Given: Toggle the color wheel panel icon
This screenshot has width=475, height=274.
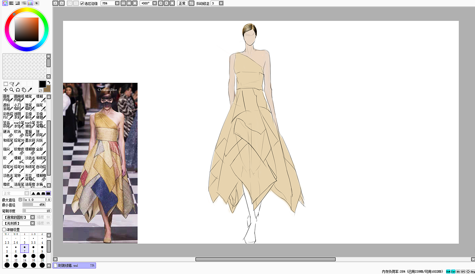Looking at the screenshot, I should point(5,3).
